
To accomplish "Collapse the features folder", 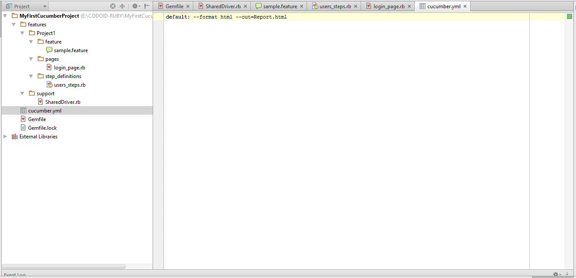I will tap(14, 25).
